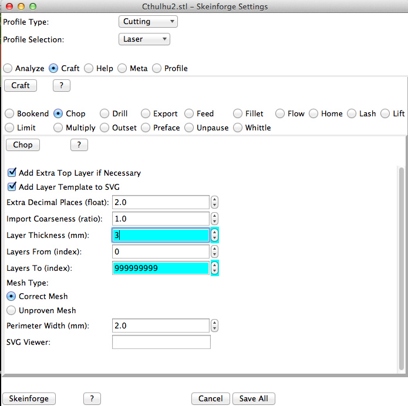The image size is (408, 406).
Task: Click the Craft button
Action: pyautogui.click(x=21, y=85)
